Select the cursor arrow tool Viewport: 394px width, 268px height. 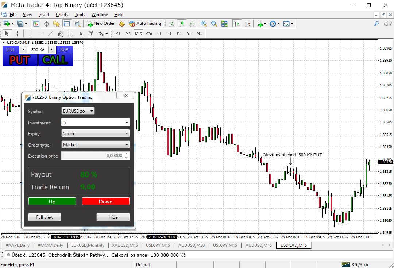pos(7,34)
